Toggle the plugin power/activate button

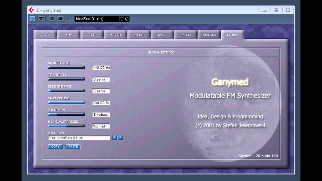coord(32,19)
